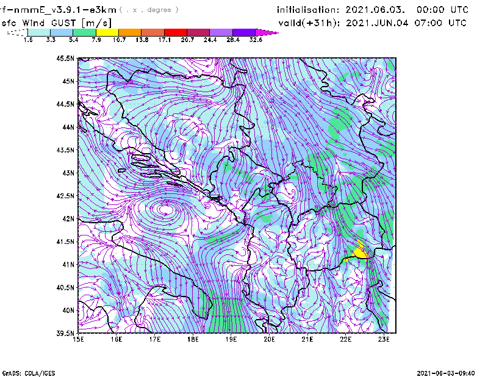Viewport: 488px width, 377px height.
Task: Click the yellow gust maximum patch on the map
Action: 361,252
